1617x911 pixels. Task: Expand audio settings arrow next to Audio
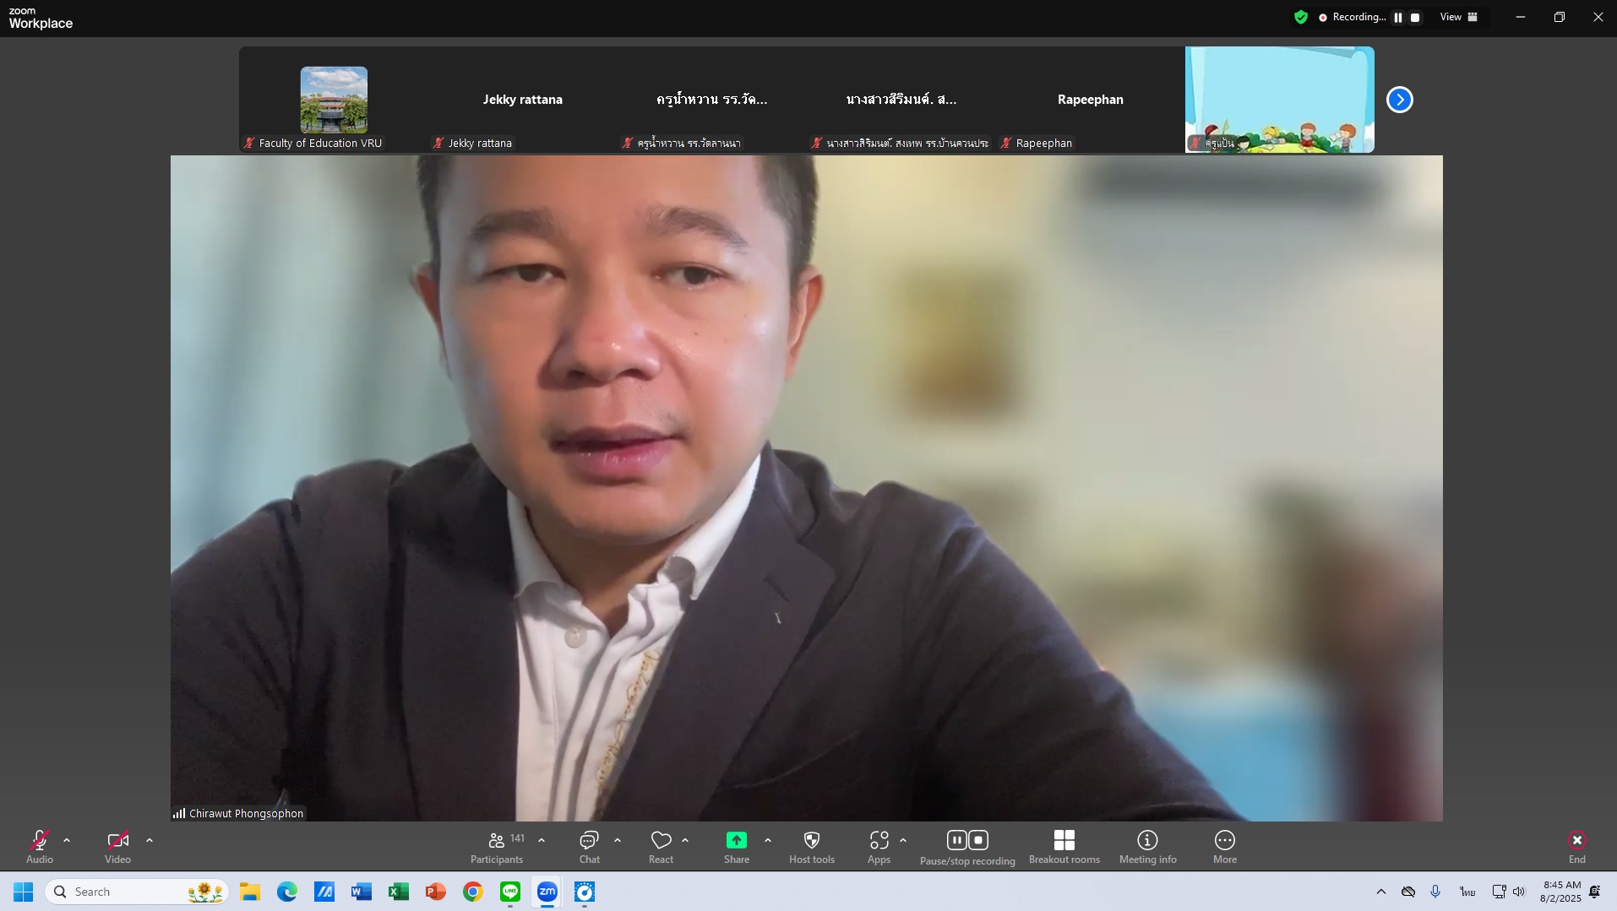click(67, 841)
